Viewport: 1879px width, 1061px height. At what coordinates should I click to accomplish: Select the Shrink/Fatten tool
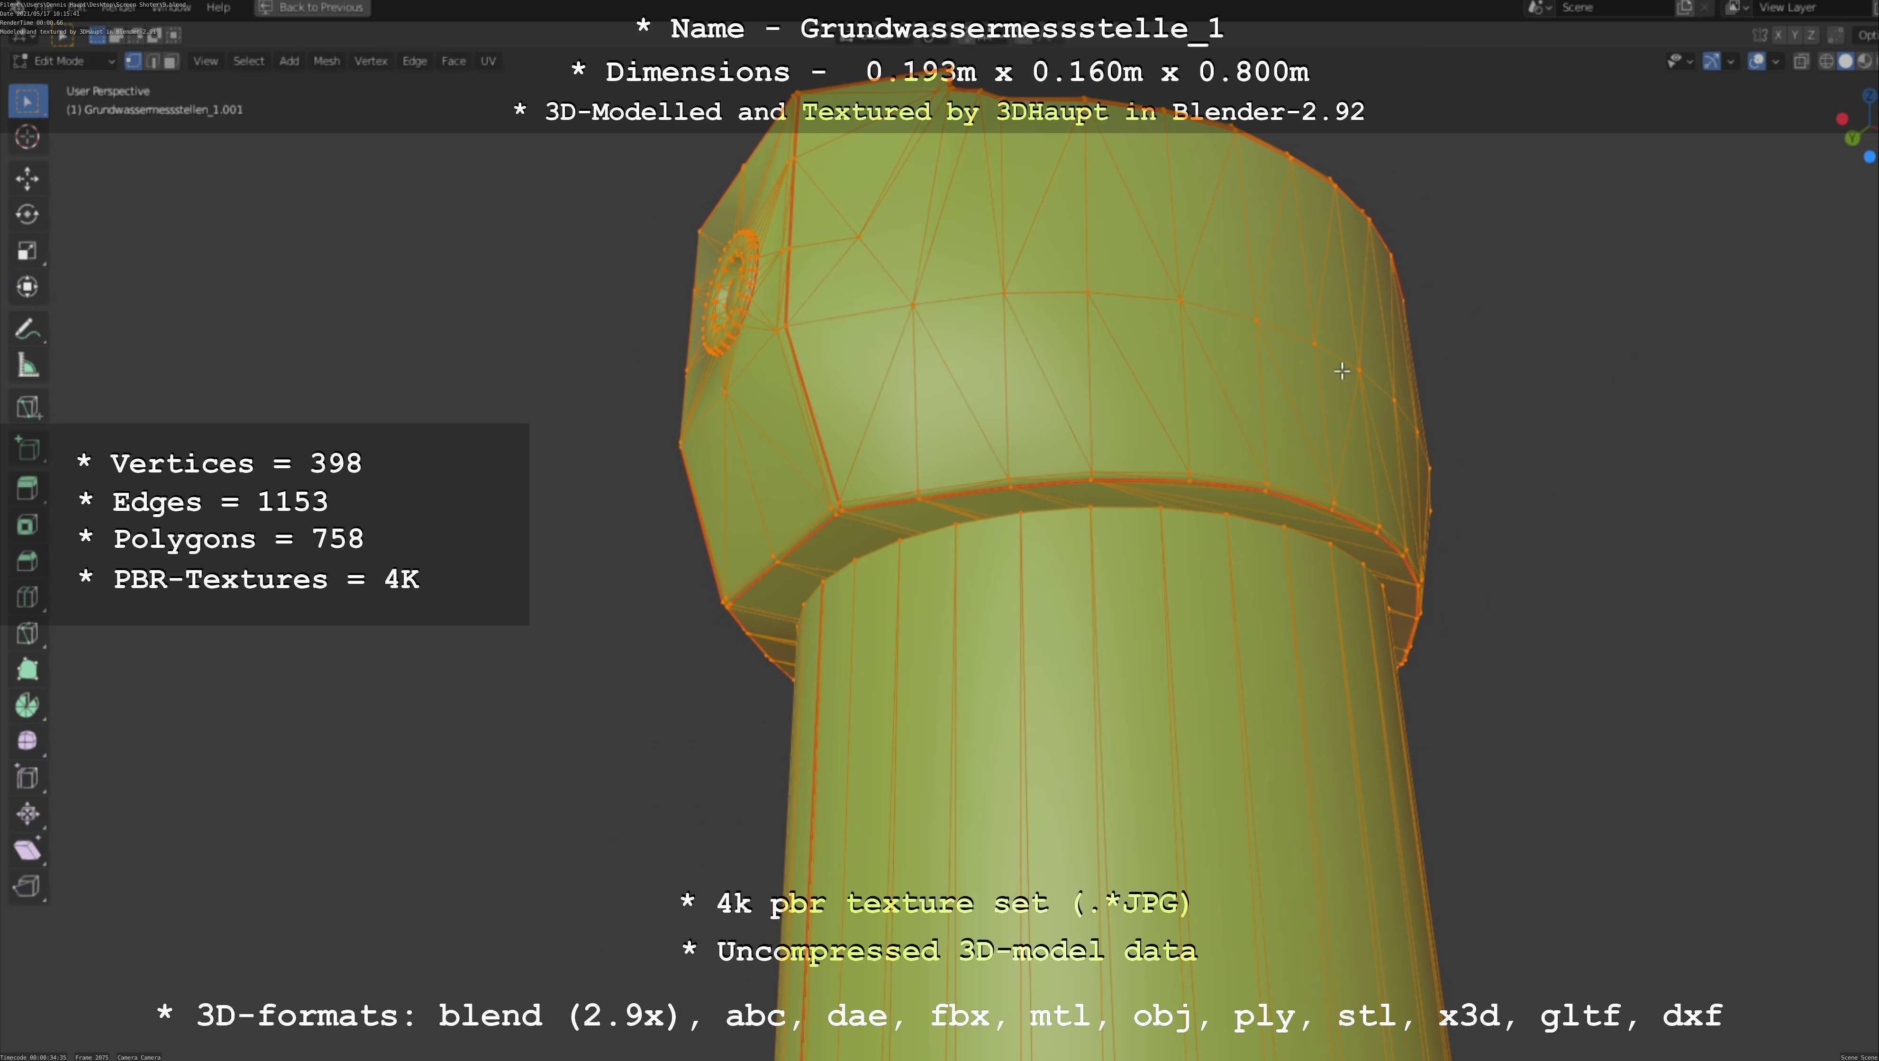27,814
